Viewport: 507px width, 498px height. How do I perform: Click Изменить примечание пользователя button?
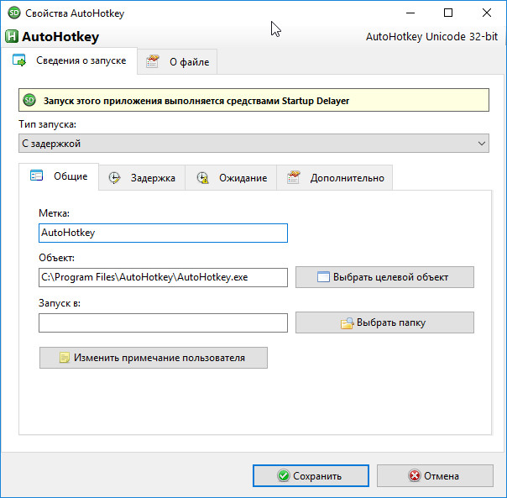(154, 358)
